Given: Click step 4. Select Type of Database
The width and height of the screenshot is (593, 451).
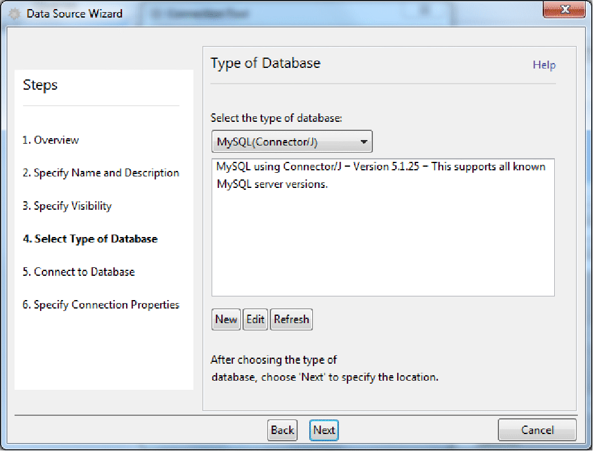Looking at the screenshot, I should point(90,239).
